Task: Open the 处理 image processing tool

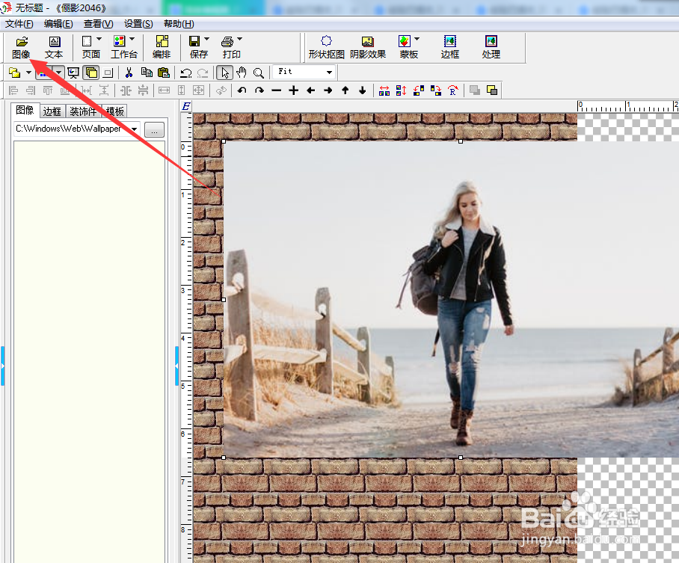Action: pyautogui.click(x=491, y=47)
